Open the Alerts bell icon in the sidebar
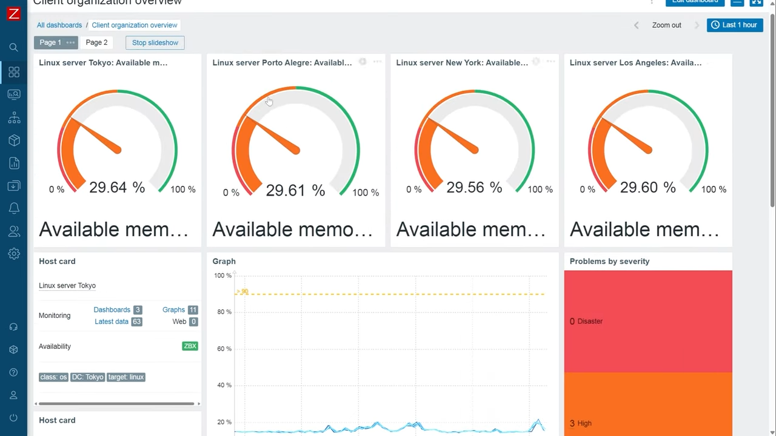Screen dimensions: 776x436 [x=13, y=208]
